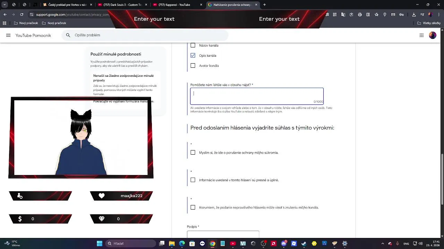
Task: Uncheck the Opis kanála checkbox
Action: (x=193, y=55)
